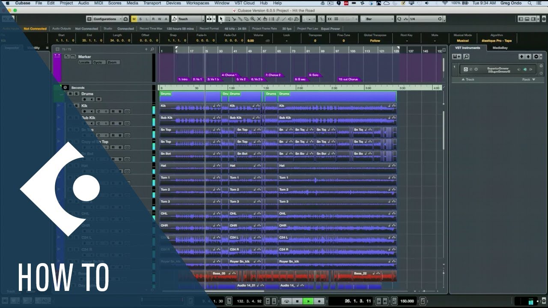This screenshot has width=548, height=308.
Task: Open the track search magnifier icon
Action: 152,49
